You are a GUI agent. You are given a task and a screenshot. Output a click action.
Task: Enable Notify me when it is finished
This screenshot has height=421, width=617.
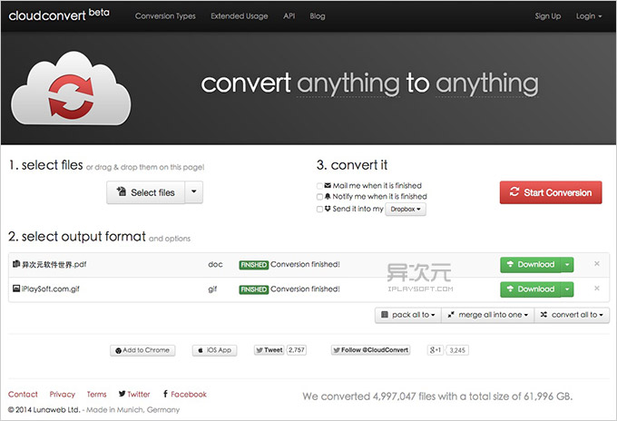point(319,196)
